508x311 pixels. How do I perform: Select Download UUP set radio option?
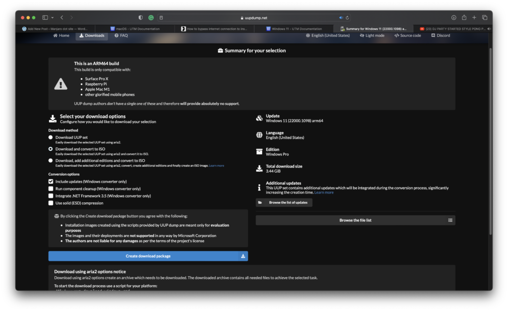(51, 137)
